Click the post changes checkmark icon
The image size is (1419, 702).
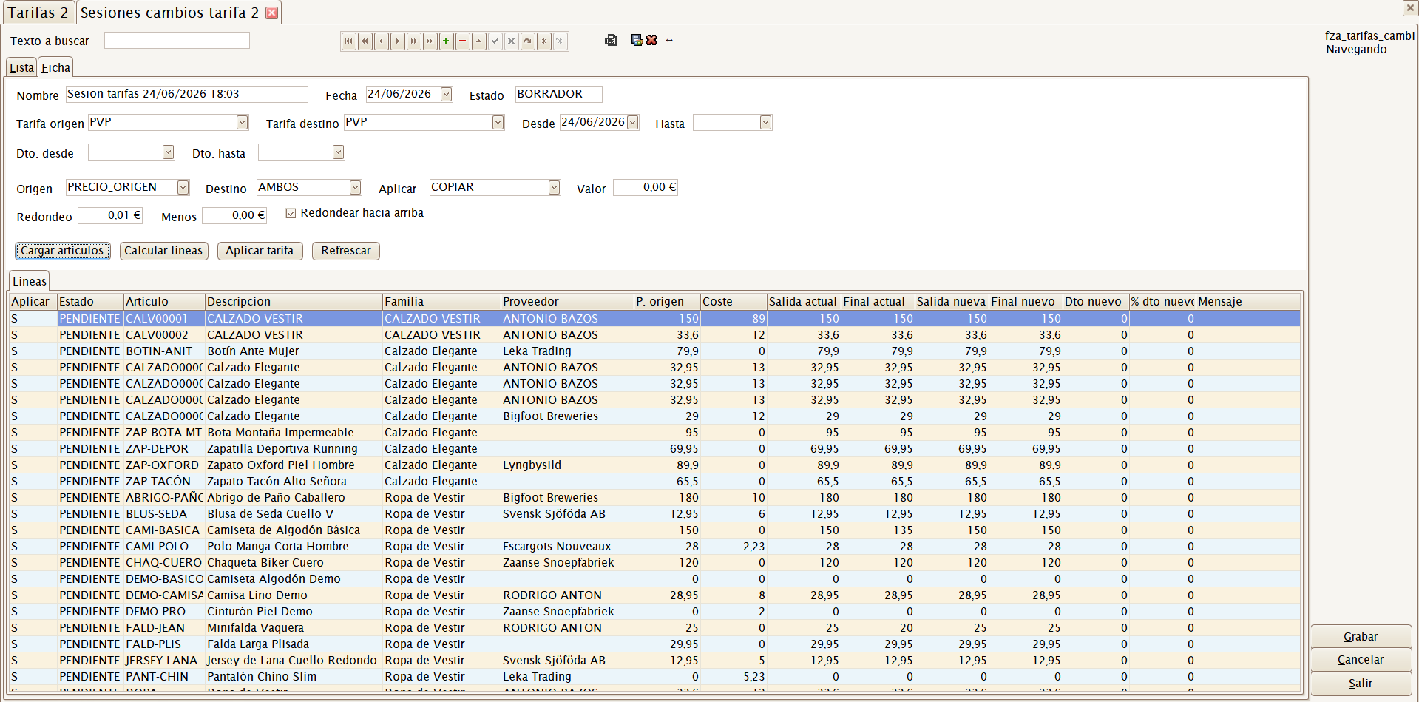tap(495, 41)
